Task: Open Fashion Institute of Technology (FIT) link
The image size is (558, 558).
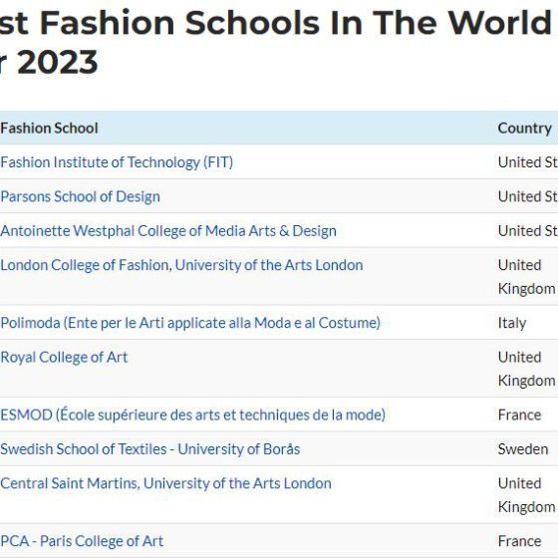Action: tap(117, 162)
